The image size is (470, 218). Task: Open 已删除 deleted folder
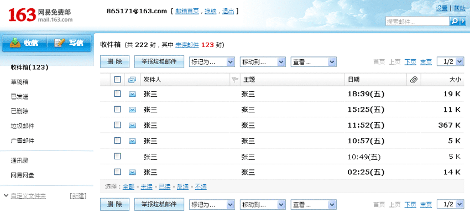pyautogui.click(x=19, y=111)
